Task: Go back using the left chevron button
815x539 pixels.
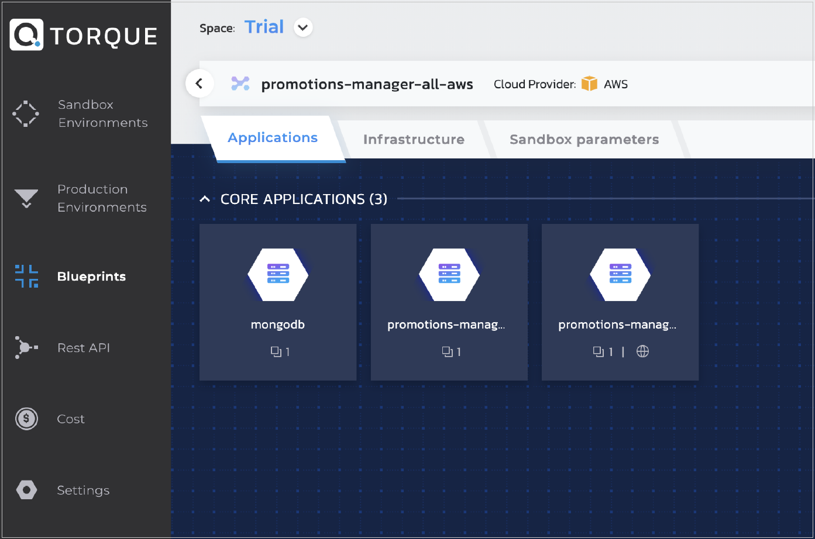Action: point(200,84)
